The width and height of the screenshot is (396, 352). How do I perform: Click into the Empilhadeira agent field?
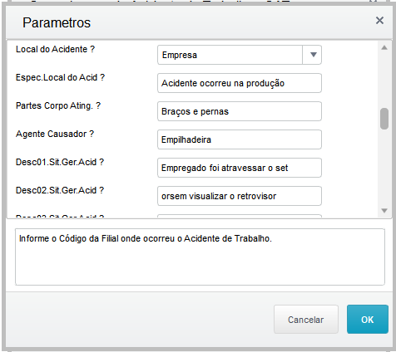click(240, 139)
